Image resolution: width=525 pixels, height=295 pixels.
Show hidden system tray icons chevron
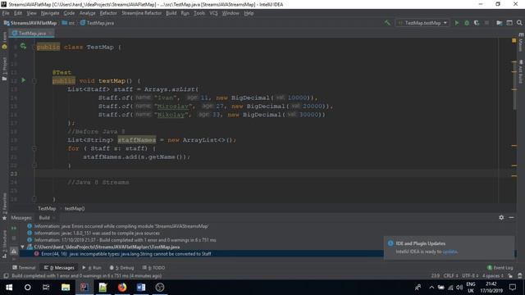tap(431, 288)
